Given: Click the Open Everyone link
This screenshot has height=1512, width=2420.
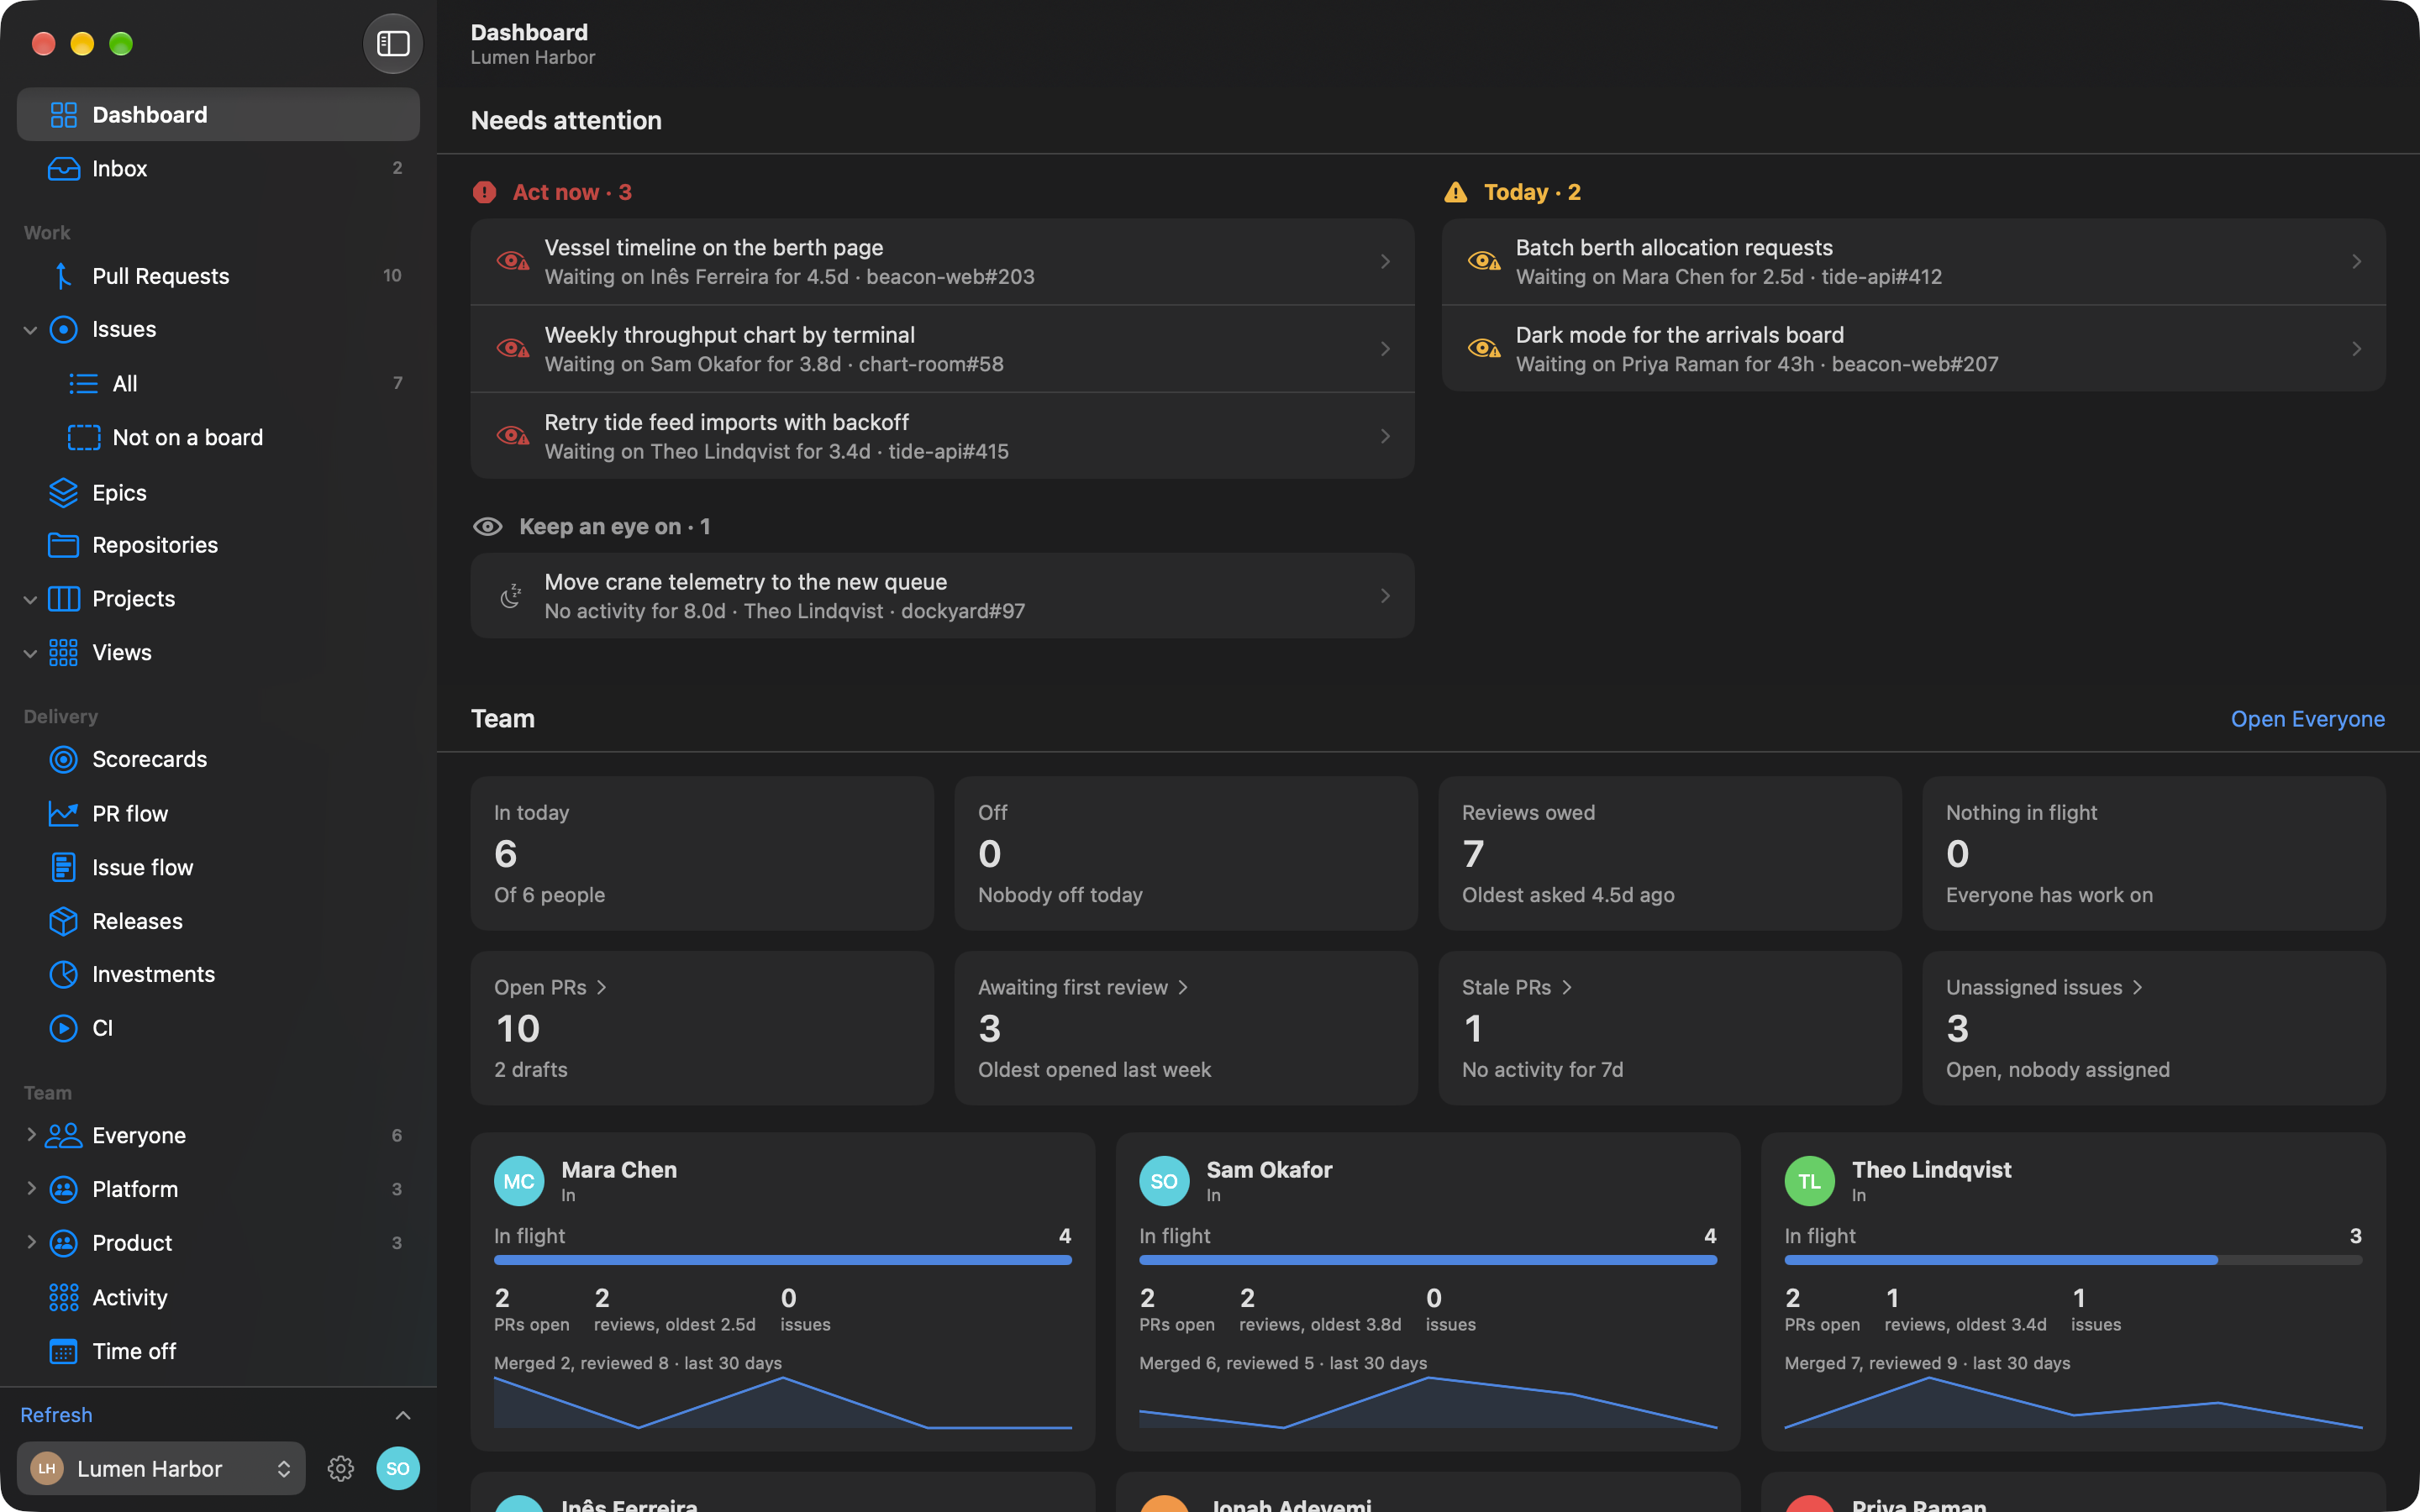Looking at the screenshot, I should (2307, 719).
